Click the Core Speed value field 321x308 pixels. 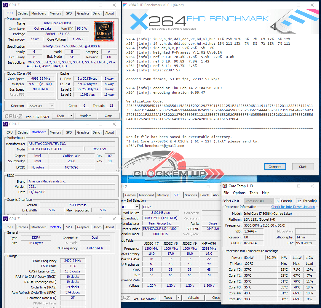click(x=39, y=78)
